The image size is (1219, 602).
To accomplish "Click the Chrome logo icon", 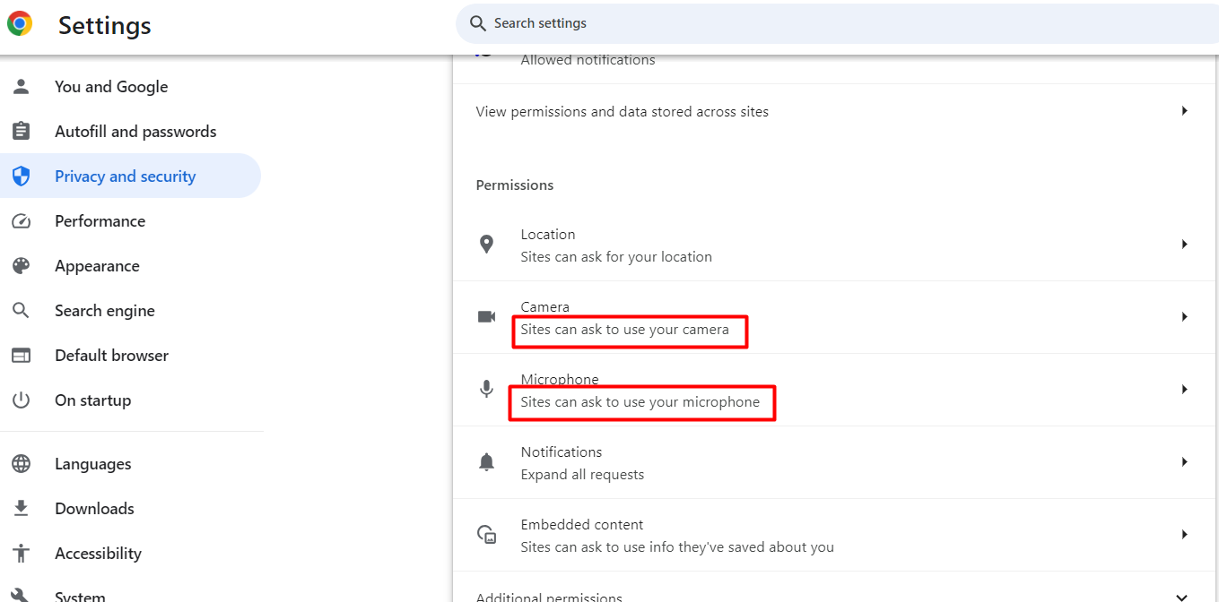I will click(20, 24).
